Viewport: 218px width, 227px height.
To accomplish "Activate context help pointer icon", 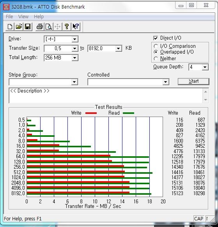I will coord(76,27).
